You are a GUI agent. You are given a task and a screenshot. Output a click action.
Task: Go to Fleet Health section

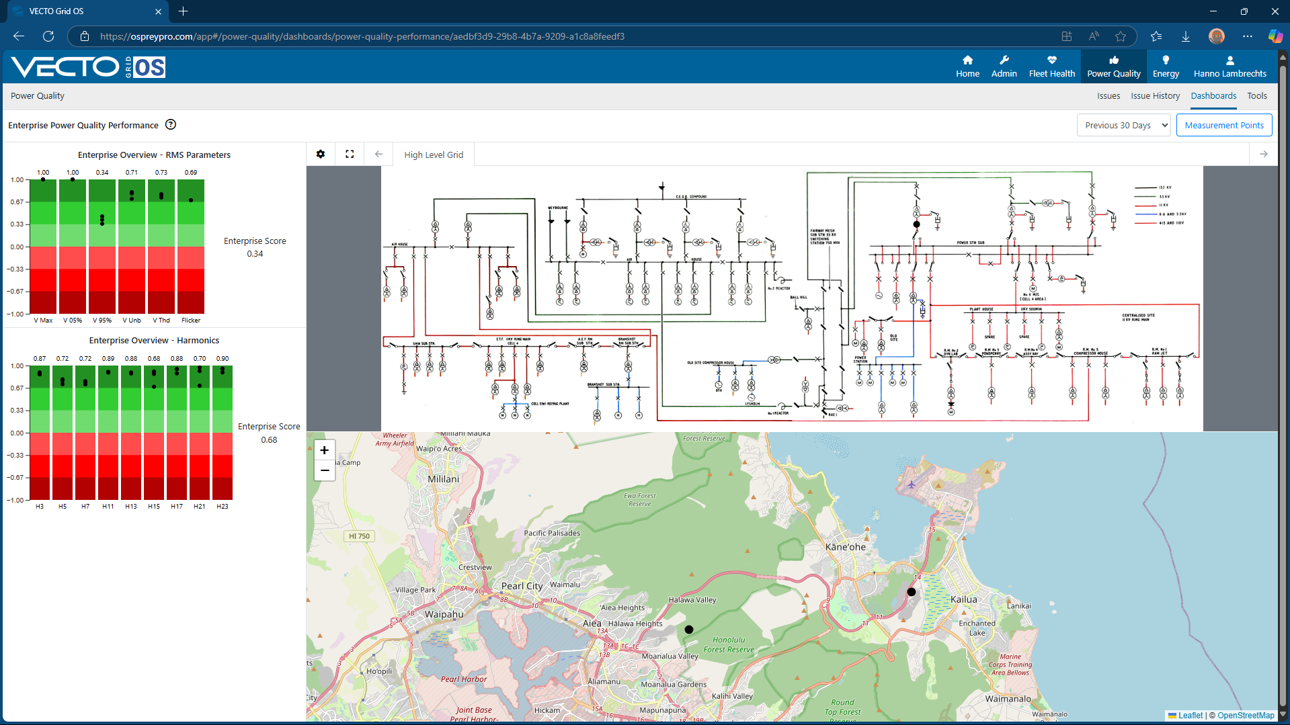tap(1051, 67)
